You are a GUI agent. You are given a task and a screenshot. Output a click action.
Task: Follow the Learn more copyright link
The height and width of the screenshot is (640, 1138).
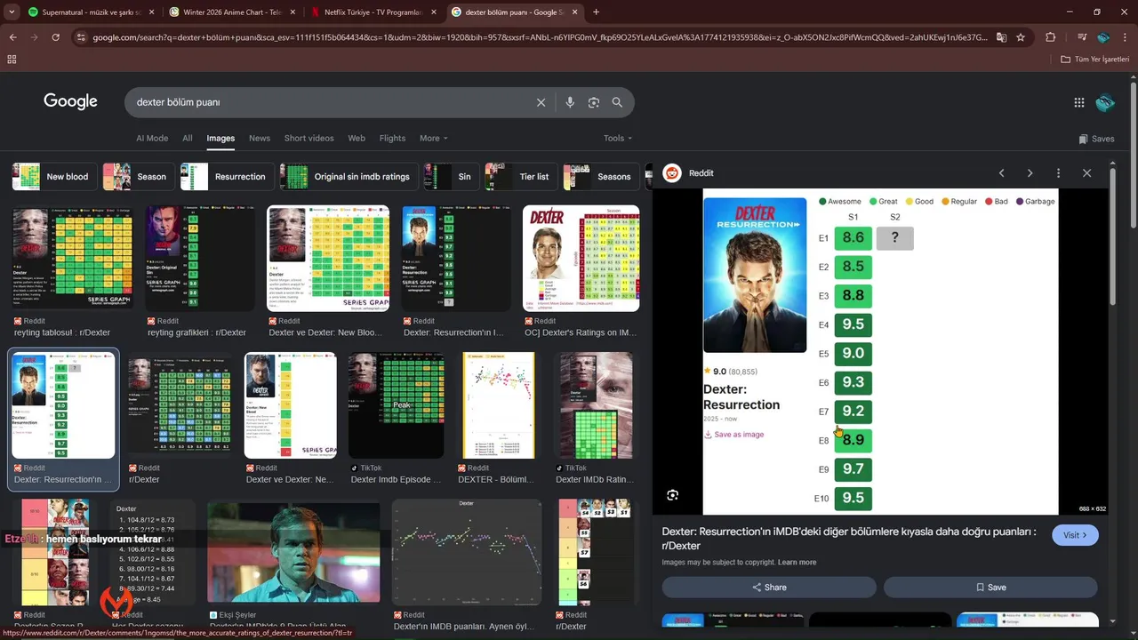(x=797, y=563)
